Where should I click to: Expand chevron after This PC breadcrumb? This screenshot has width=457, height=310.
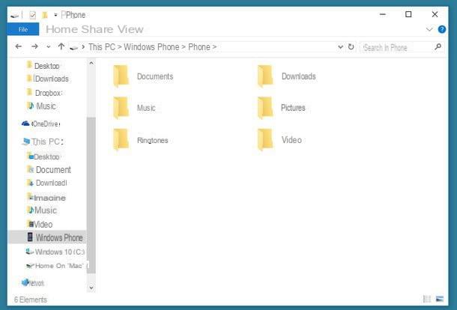point(119,47)
